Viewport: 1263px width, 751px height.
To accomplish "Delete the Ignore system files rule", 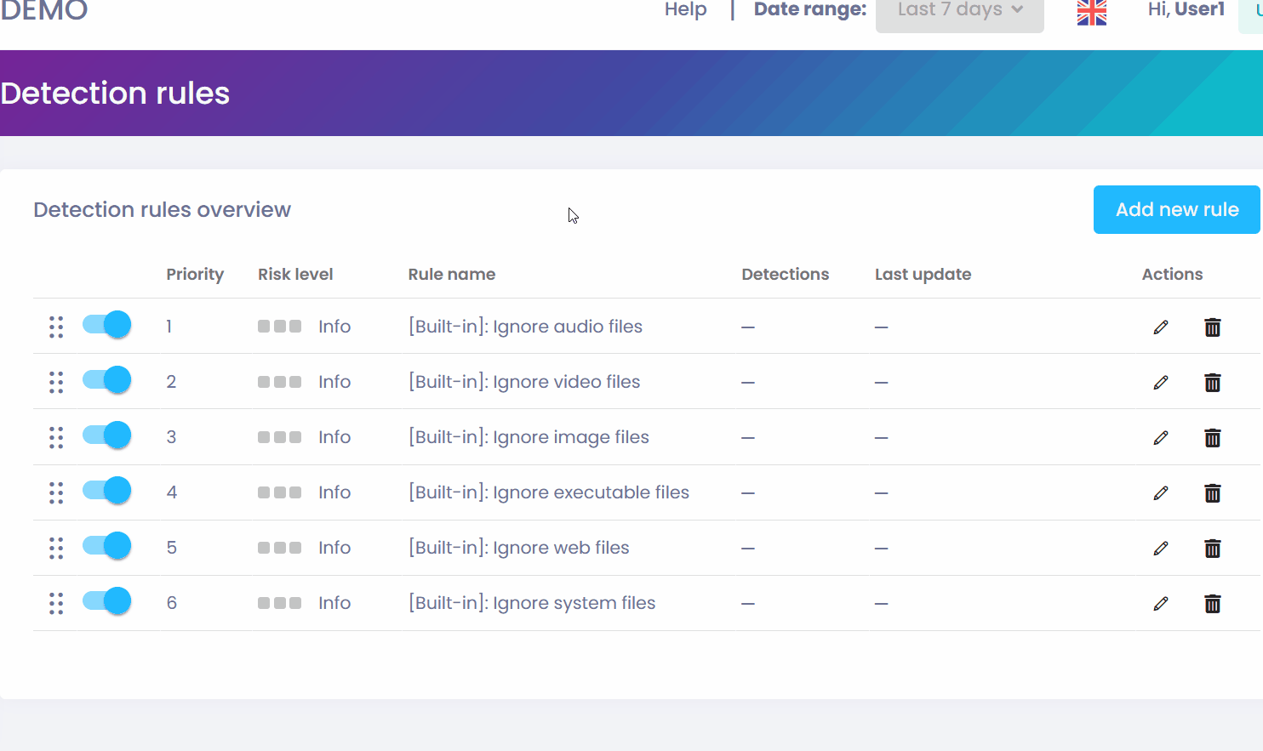I will (1213, 603).
